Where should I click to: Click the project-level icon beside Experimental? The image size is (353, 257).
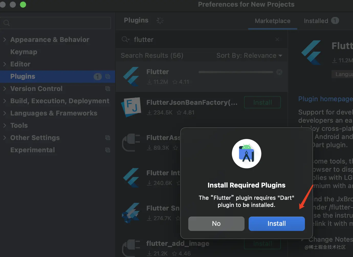point(108,150)
